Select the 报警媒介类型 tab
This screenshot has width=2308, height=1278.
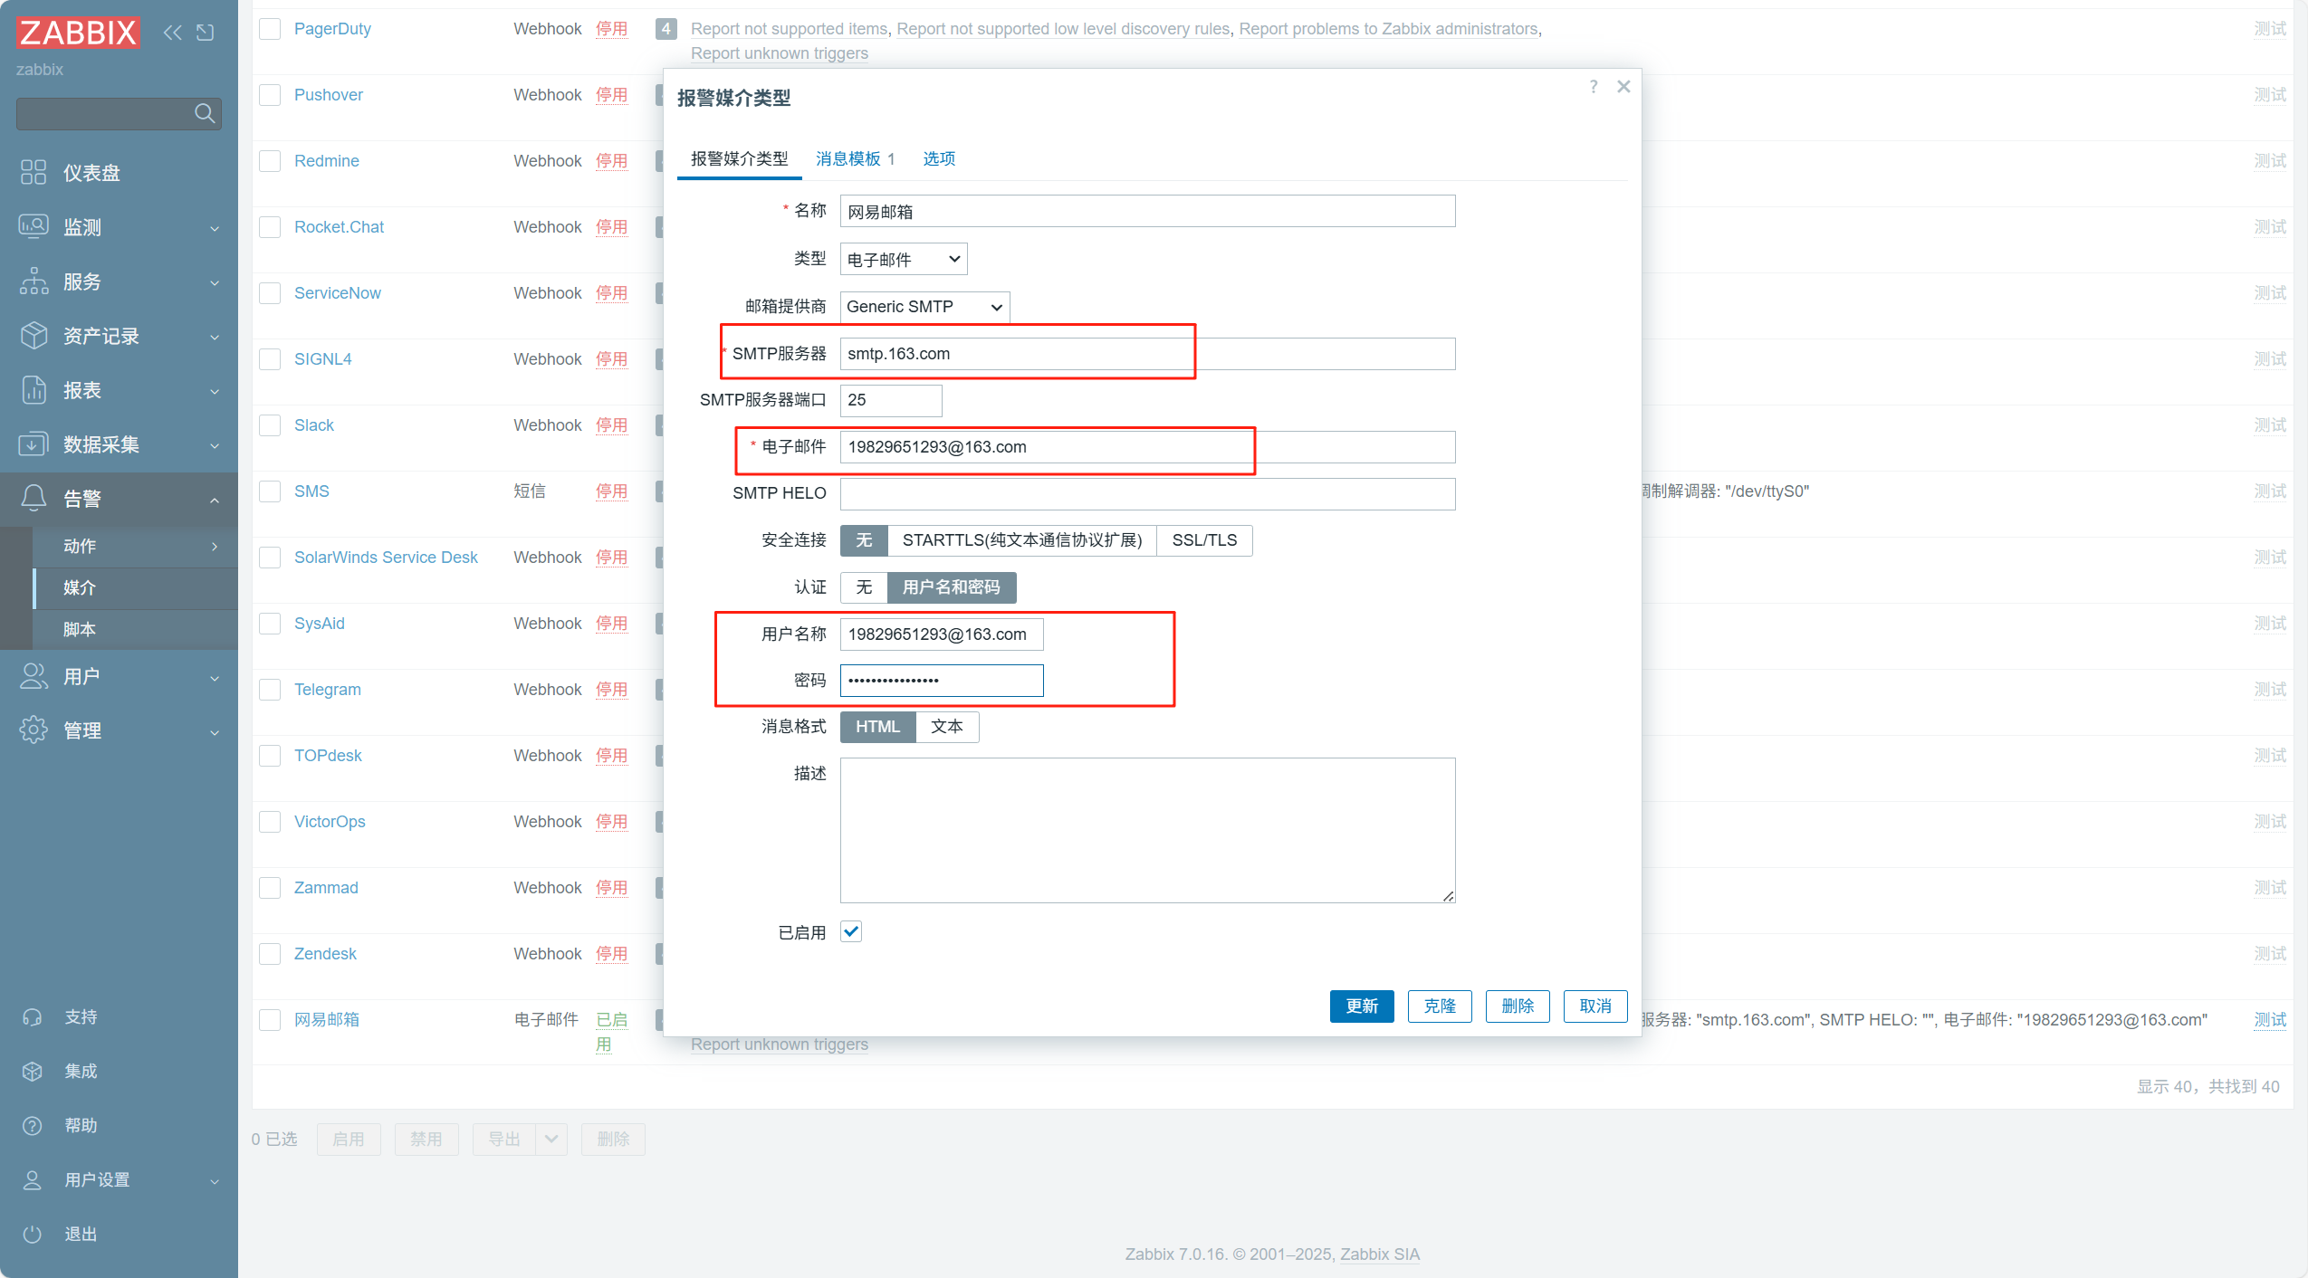pyautogui.click(x=739, y=159)
